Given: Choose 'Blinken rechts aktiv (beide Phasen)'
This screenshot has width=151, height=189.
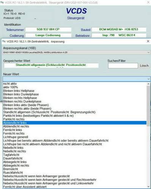Looking at the screenshot, I should 75,108.
